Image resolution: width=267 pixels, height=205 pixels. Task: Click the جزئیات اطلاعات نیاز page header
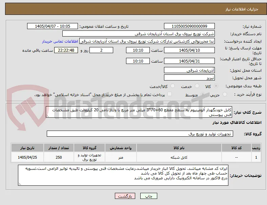pyautogui.click(x=242, y=9)
